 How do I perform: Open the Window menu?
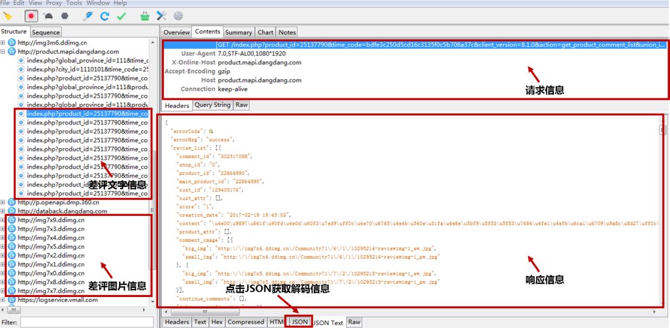pos(98,3)
